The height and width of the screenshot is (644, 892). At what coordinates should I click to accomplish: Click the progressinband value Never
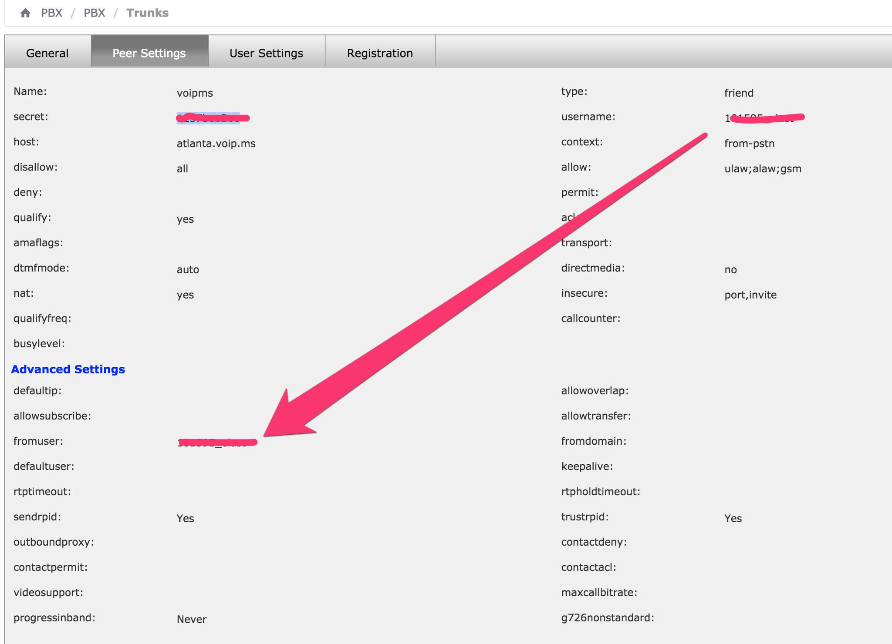pos(192,620)
